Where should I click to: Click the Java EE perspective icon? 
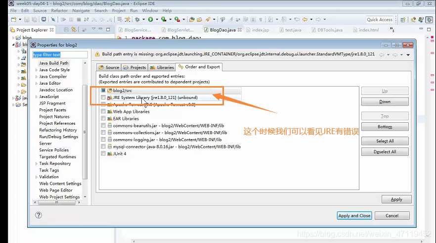click(413, 20)
